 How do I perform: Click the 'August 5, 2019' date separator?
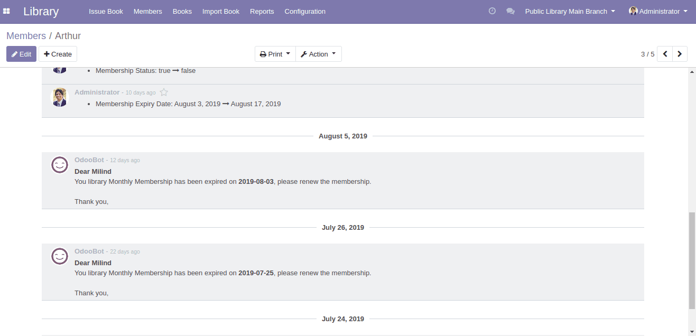coord(343,136)
